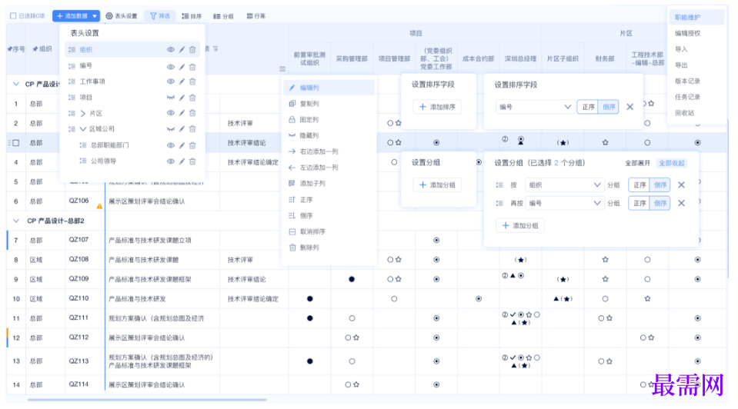Hide the 组织 field via eye icon
This screenshot has width=738, height=409.
[170, 49]
